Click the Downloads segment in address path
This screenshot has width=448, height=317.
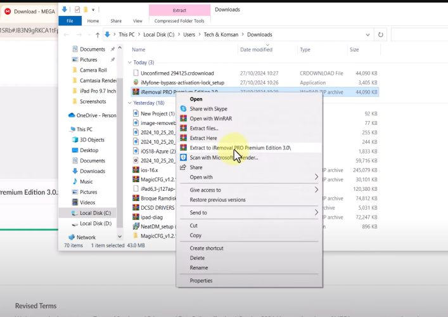tap(260, 35)
